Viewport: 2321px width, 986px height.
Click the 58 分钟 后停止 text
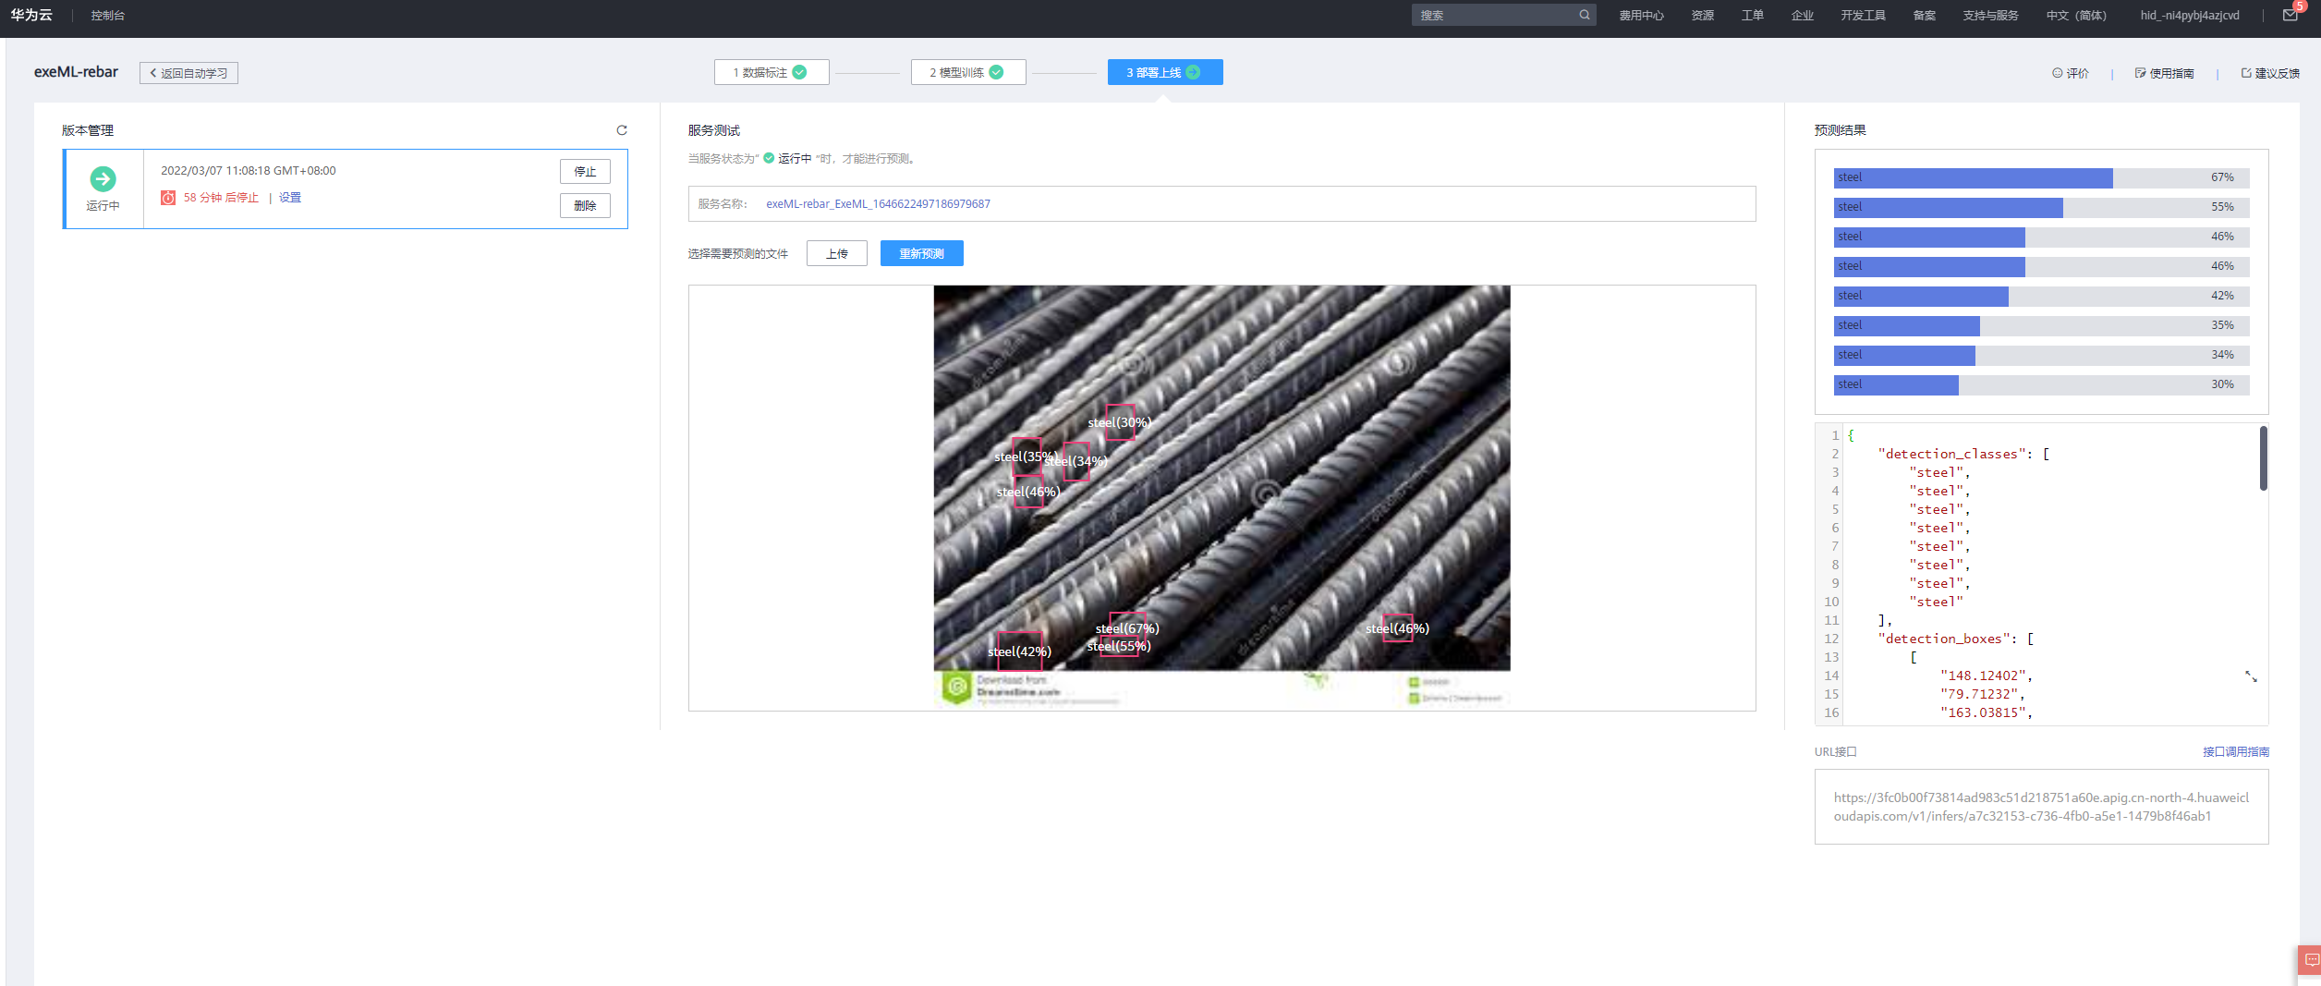click(x=221, y=198)
